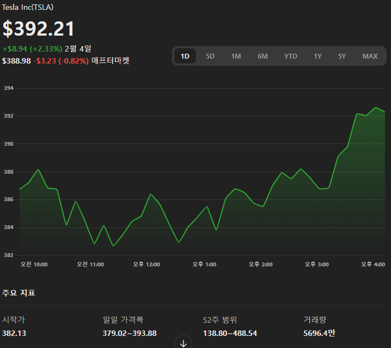The height and width of the screenshot is (348, 391).
Task: Click the chart line's highest peak before 4:00
Action: [376, 107]
